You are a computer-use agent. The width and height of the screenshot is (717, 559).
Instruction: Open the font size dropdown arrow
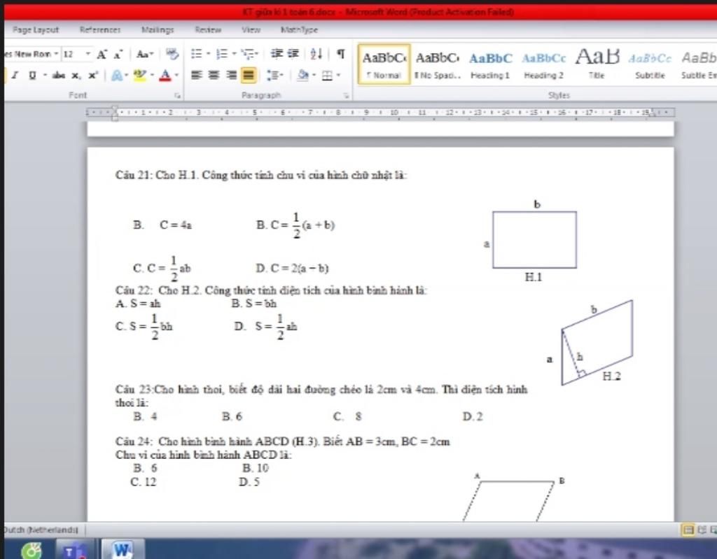[x=88, y=54]
